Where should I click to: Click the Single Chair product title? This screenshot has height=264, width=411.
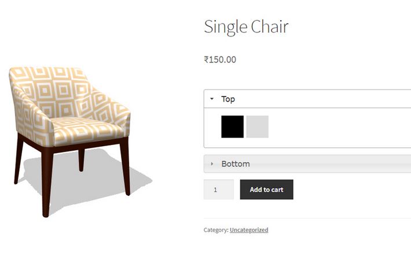click(246, 27)
